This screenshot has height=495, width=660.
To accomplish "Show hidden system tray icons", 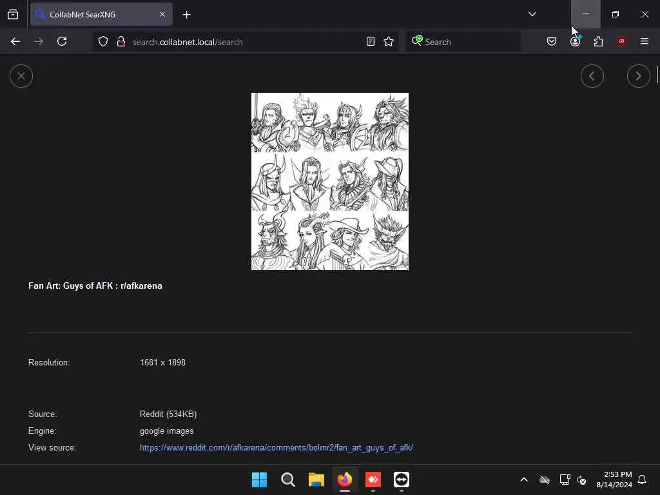I will 524,480.
